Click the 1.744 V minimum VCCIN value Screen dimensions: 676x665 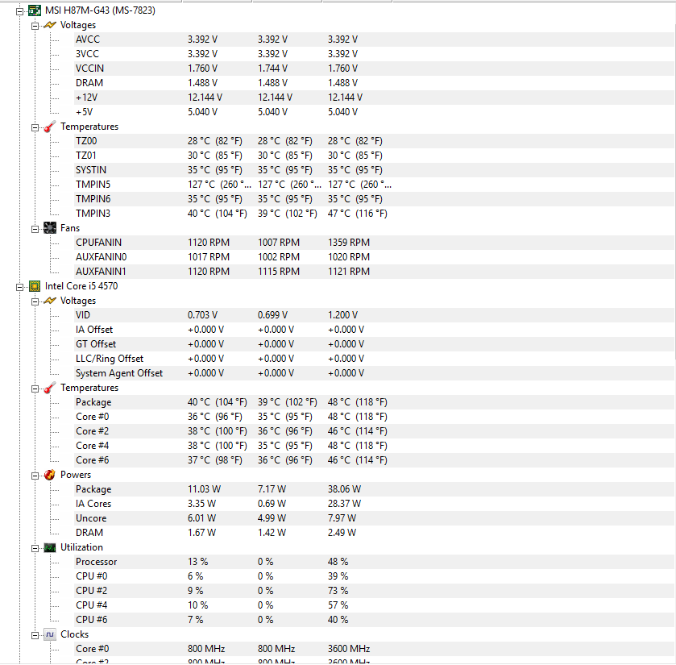(272, 69)
